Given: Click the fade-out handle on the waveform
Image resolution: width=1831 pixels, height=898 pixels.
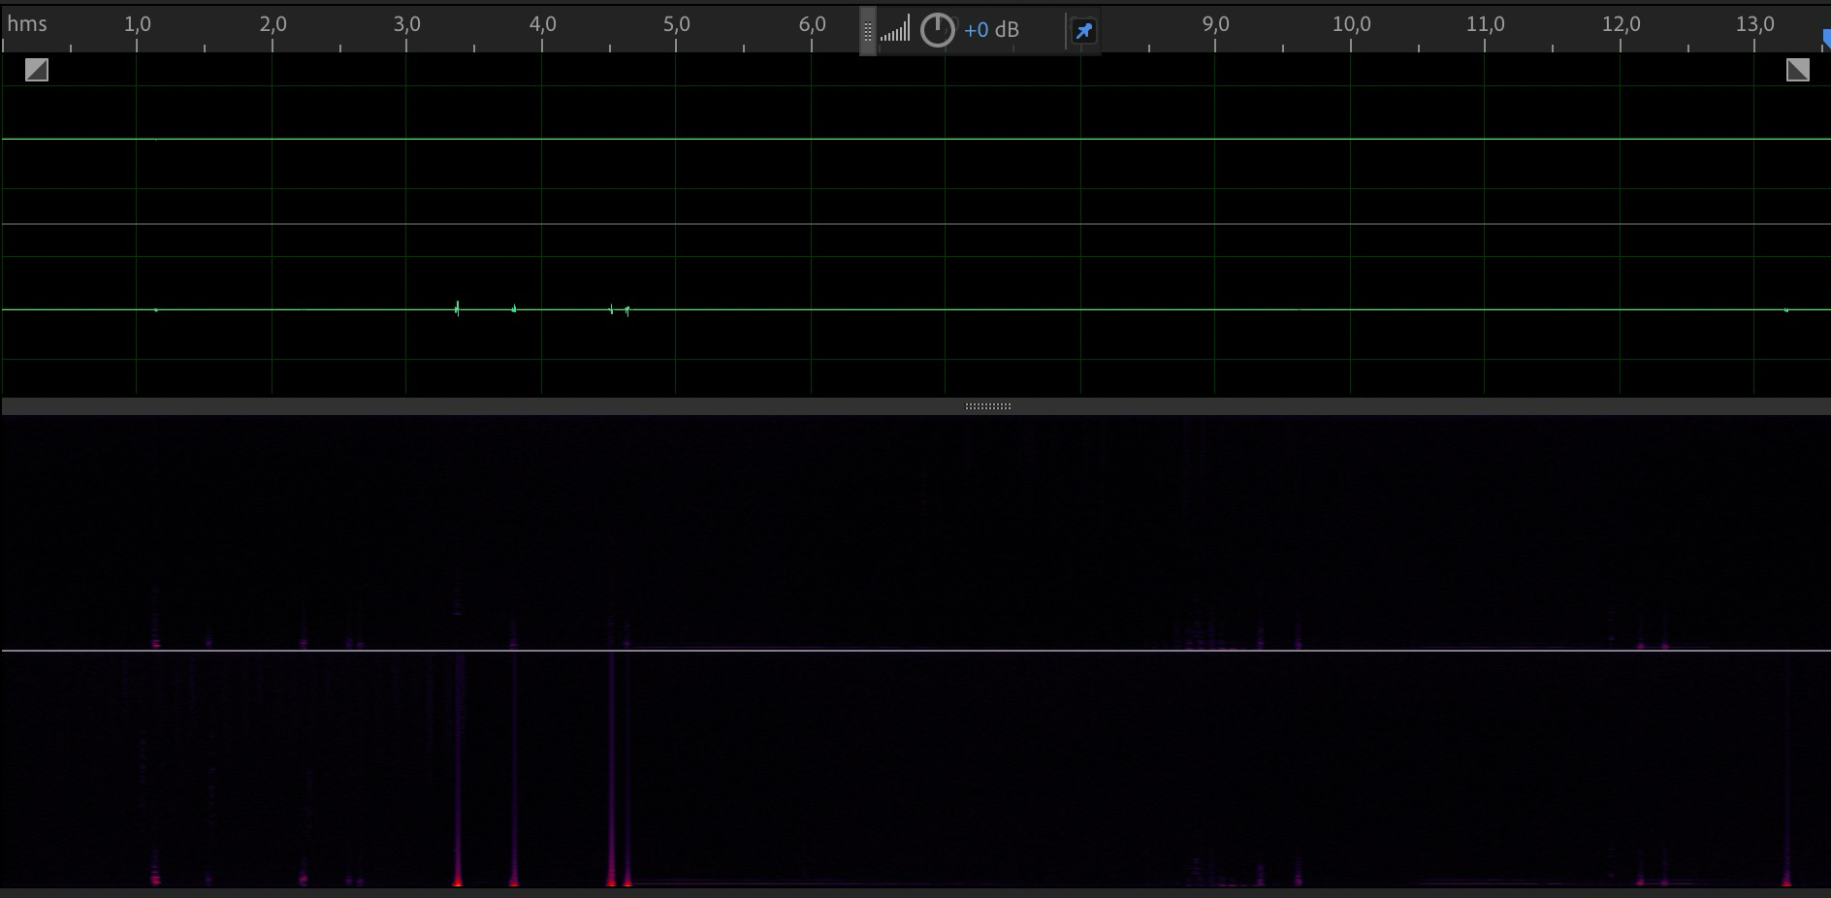Looking at the screenshot, I should 1797,70.
